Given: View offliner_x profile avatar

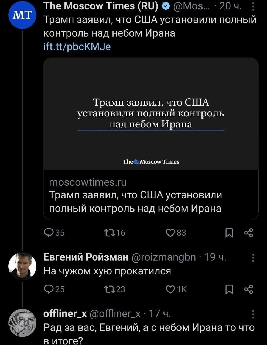Looking at the screenshot, I should [22, 323].
